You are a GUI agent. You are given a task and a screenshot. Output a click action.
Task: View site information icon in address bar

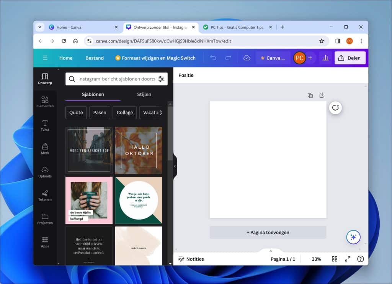(x=89, y=41)
